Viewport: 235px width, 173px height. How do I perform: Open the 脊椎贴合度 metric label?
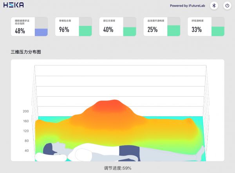click(65, 22)
